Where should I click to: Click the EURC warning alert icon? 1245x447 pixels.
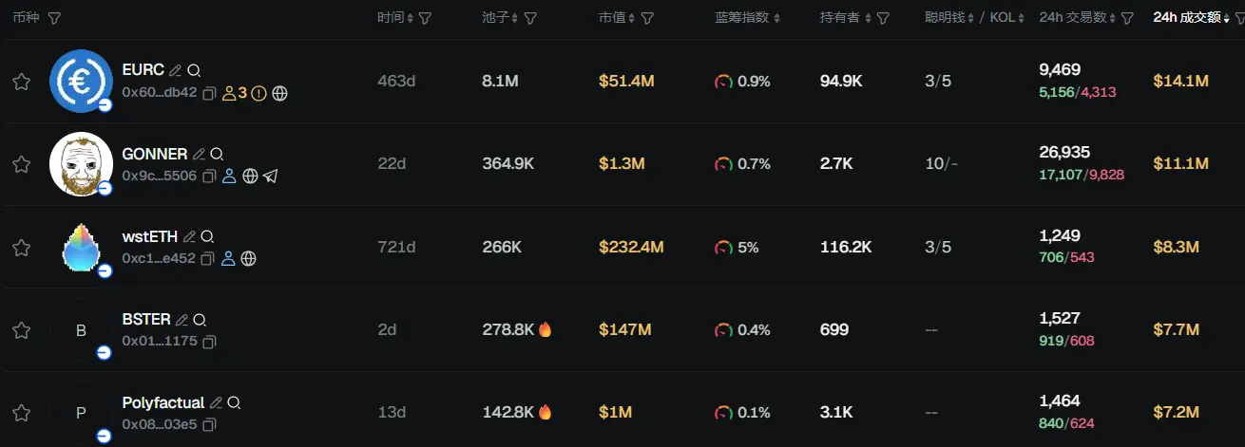pos(259,93)
